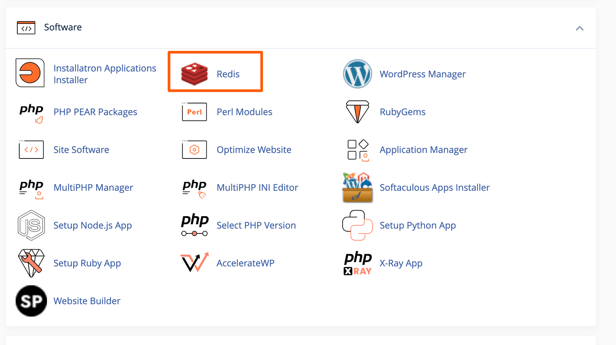The height and width of the screenshot is (345, 616).
Task: Collapse the Software section with chevron
Action: click(x=579, y=28)
